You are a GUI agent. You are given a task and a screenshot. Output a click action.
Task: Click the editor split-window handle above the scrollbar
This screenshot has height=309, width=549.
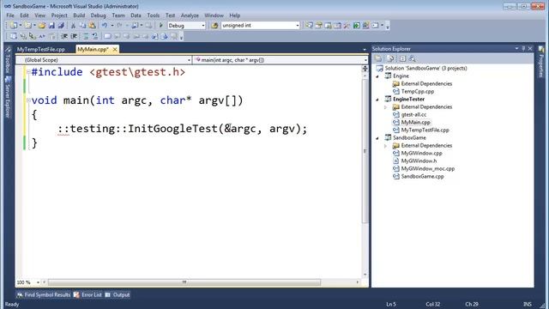pos(365,69)
